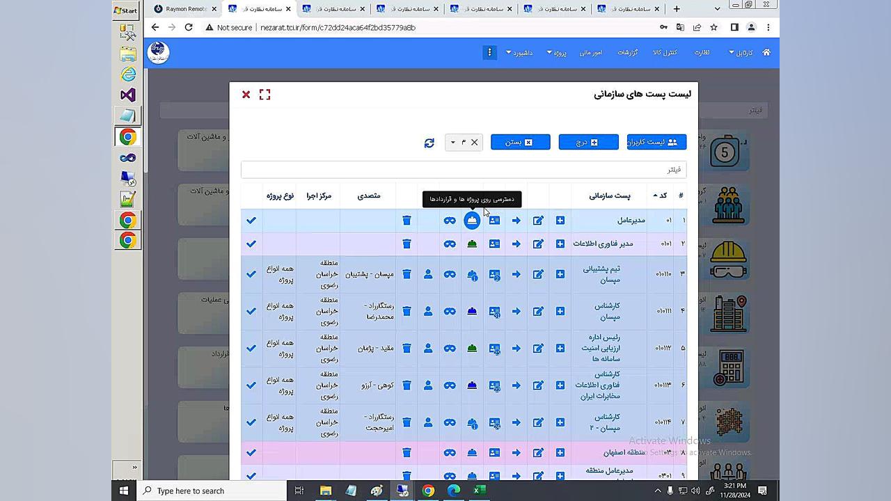Screen dimensions: 891x501
Task: Click the edit pencil icon for مدیر فناوری اطلاعات
Action: pyautogui.click(x=538, y=244)
